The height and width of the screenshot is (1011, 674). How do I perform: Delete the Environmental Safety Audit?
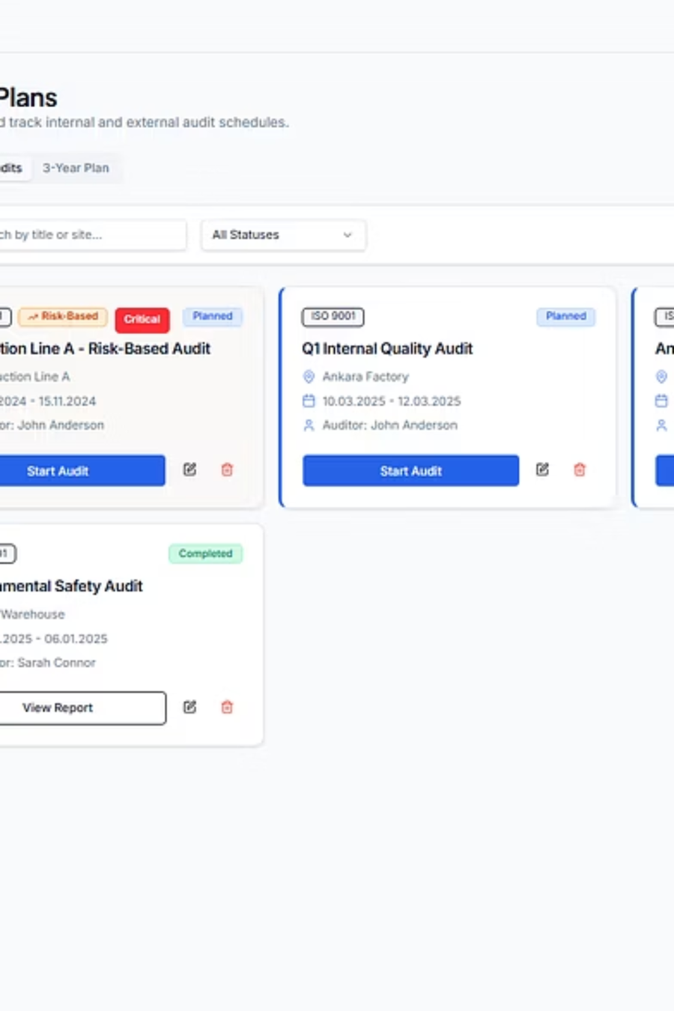(x=226, y=707)
